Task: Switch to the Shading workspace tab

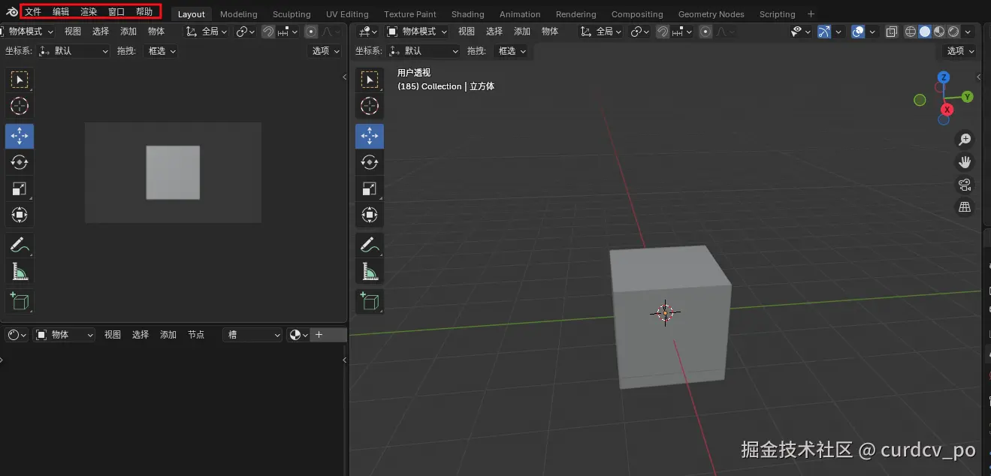Action: tap(467, 14)
